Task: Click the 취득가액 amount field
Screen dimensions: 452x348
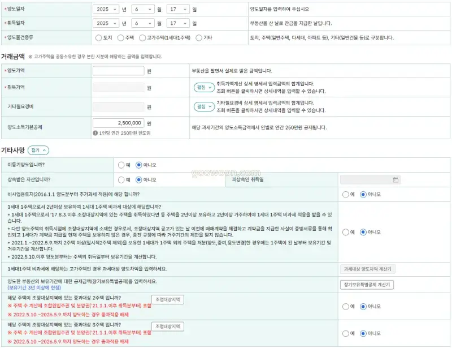Action: coord(119,88)
